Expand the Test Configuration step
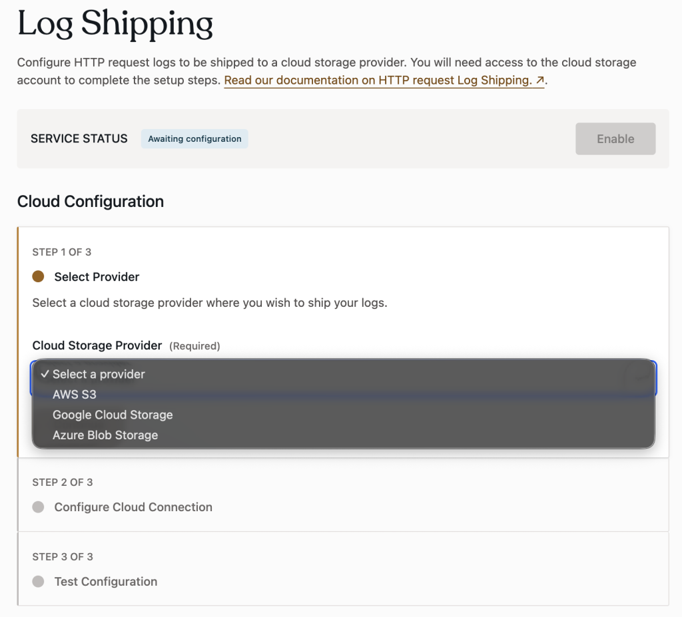Image resolution: width=682 pixels, height=617 pixels. (106, 582)
